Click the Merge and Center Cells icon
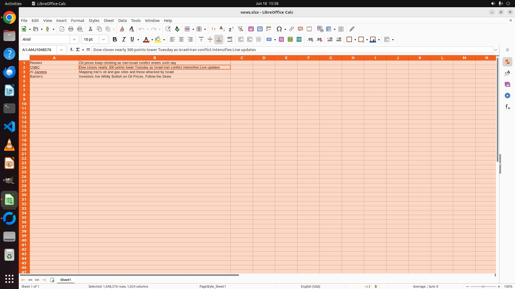 (241, 40)
